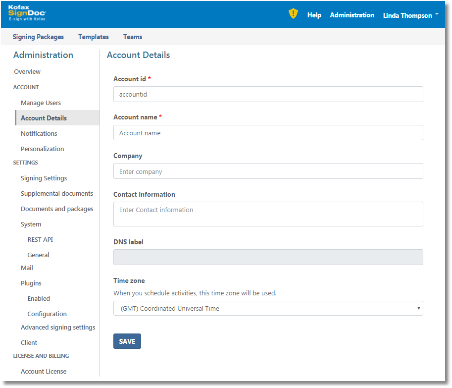
Task: Go to the Templates tab
Action: point(94,37)
